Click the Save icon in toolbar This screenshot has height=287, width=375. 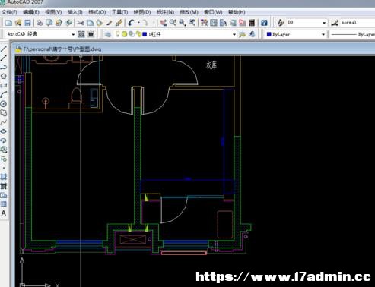click(27, 23)
